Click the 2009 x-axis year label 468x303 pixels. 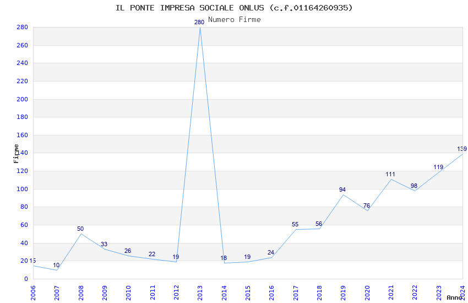[105, 293]
